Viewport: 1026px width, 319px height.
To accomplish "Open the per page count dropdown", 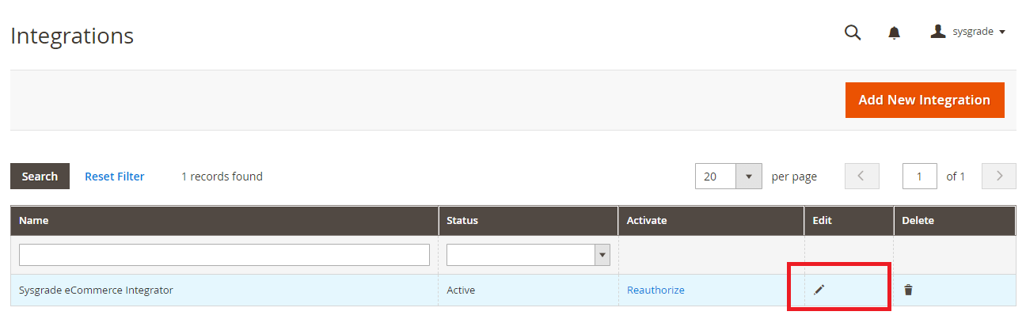I will (749, 177).
